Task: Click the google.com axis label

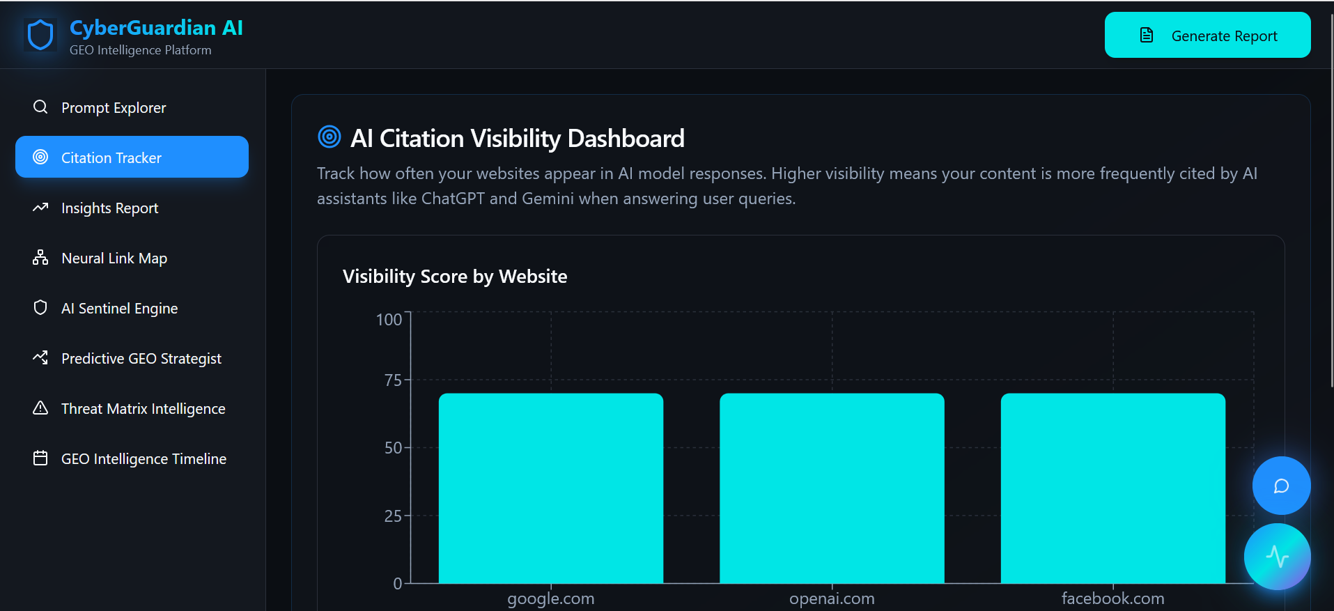Action: click(x=551, y=598)
